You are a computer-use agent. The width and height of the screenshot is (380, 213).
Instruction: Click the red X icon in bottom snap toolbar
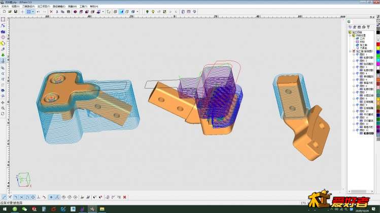[x=125, y=197]
